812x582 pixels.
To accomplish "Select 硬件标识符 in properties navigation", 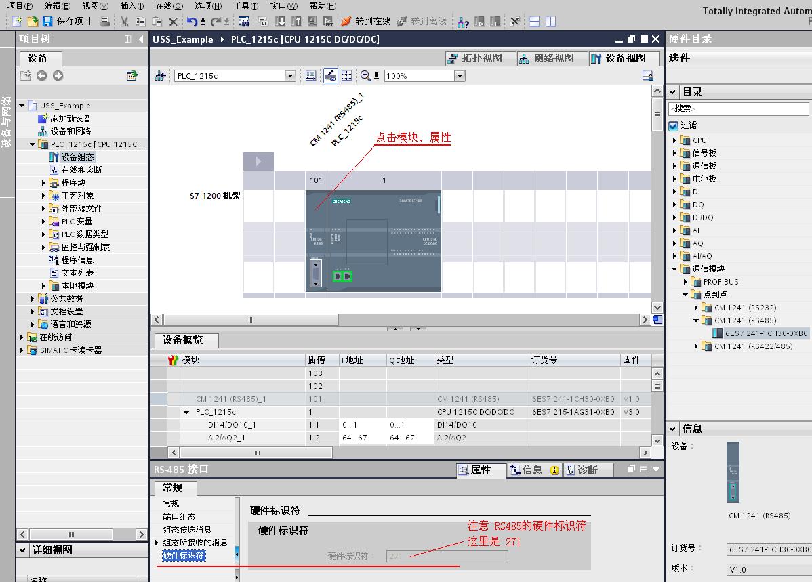I will 184,556.
